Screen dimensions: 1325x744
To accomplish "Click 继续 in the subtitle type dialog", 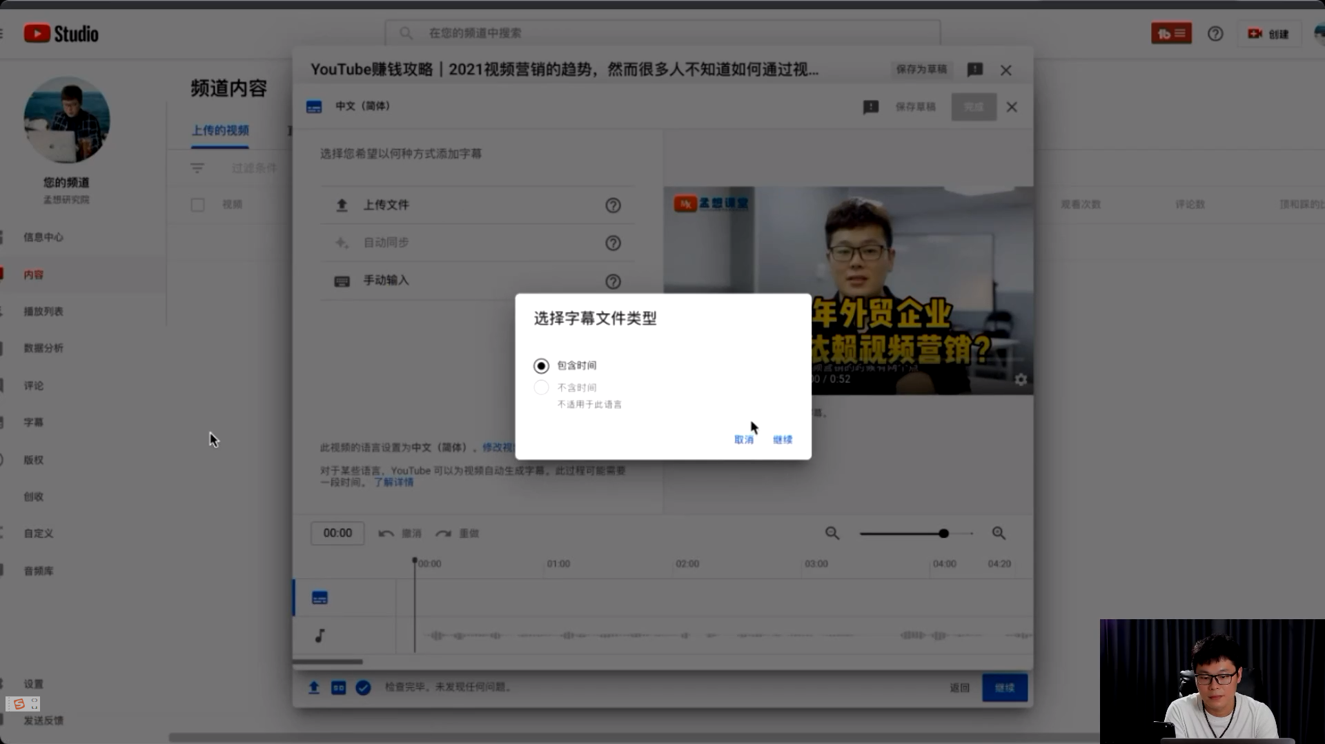I will 783,440.
